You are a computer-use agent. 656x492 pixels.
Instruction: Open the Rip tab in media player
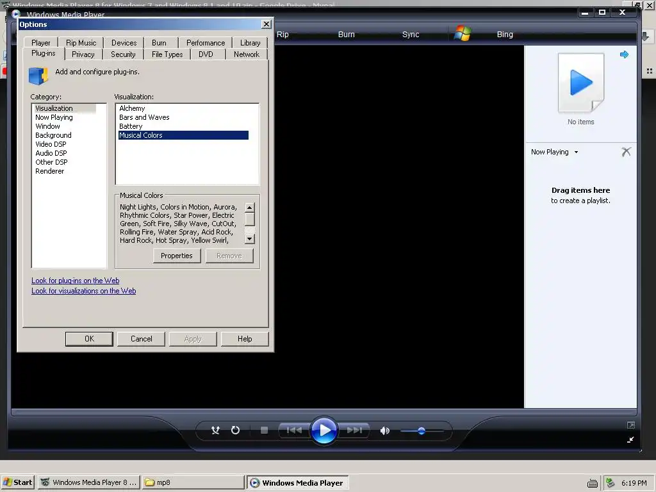click(x=283, y=35)
